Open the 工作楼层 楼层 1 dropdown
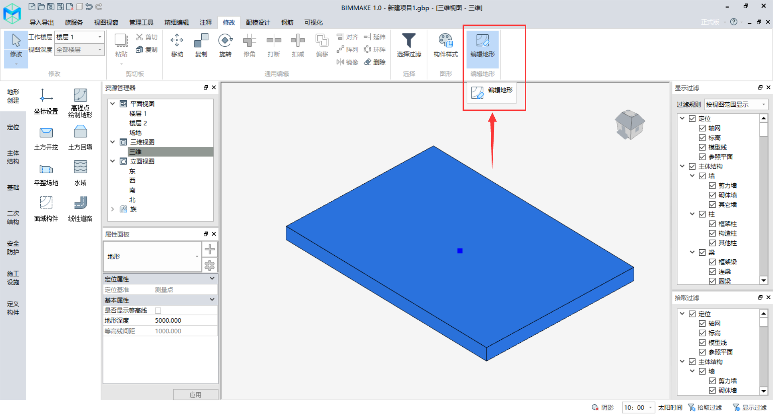This screenshot has width=773, height=414. pyautogui.click(x=79, y=37)
